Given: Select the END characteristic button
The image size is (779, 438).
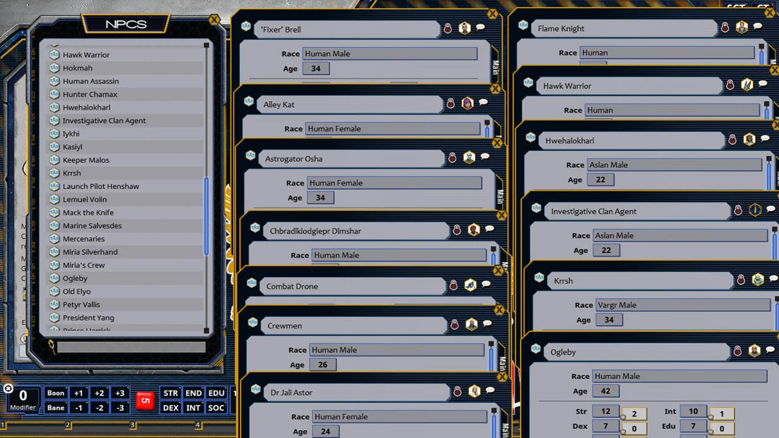Looking at the screenshot, I should [194, 393].
